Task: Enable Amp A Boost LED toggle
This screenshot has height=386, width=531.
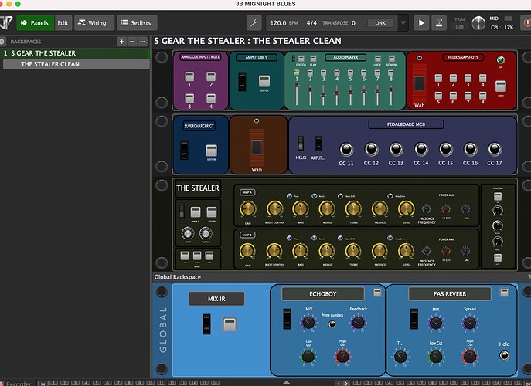Action: point(315,196)
